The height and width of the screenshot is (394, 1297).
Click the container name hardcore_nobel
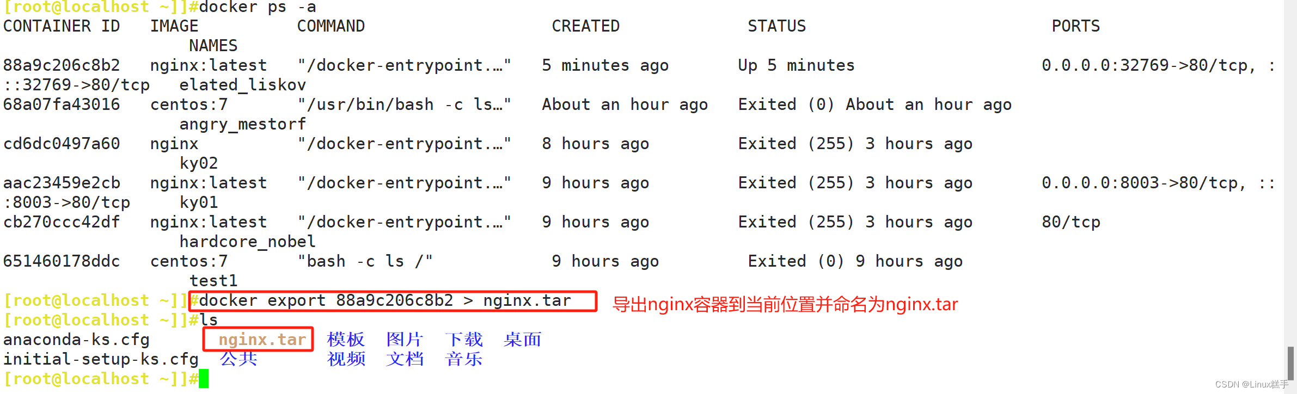[x=248, y=242]
